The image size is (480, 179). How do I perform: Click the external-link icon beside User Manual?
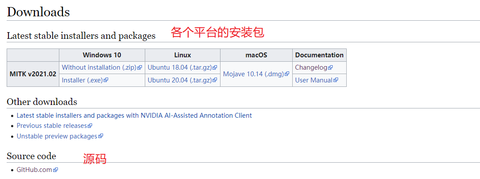(x=336, y=80)
